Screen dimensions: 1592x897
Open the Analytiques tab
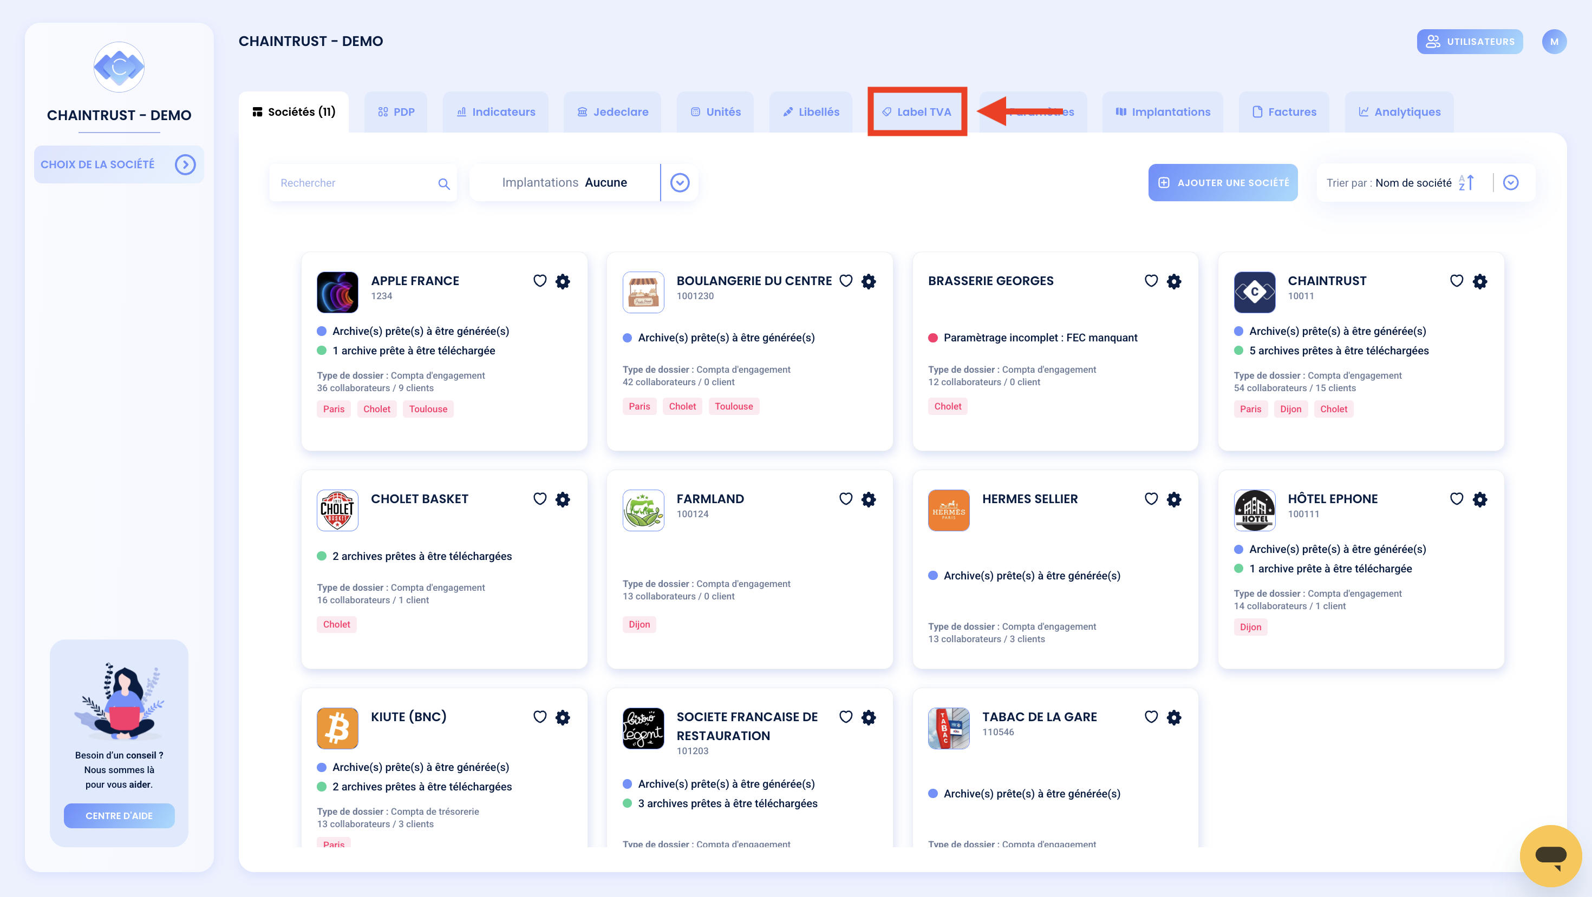(x=1399, y=112)
